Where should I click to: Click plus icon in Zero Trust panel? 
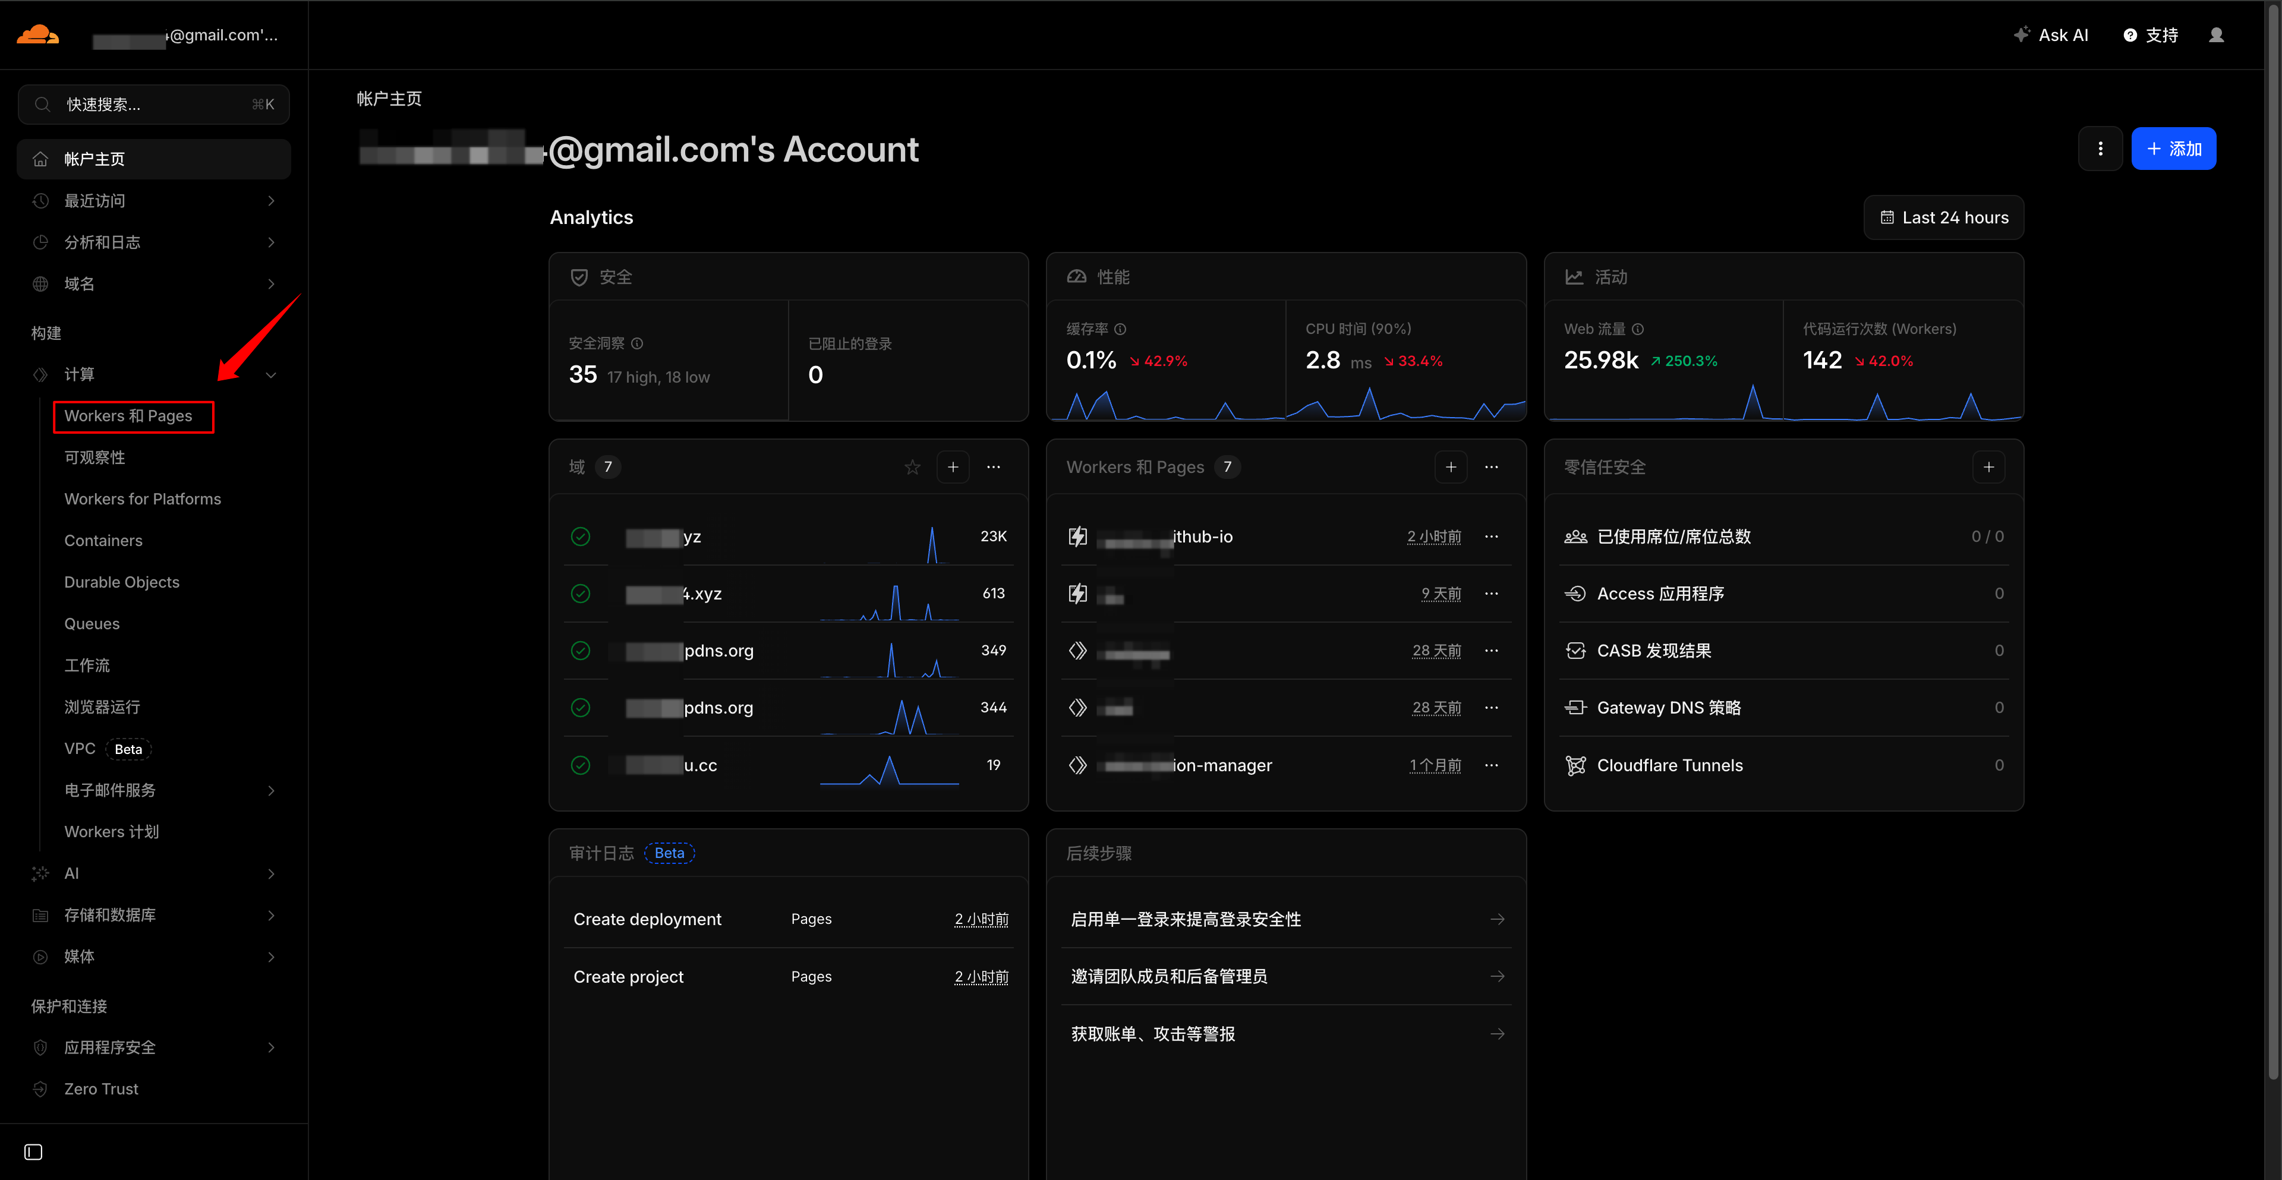pos(1988,467)
